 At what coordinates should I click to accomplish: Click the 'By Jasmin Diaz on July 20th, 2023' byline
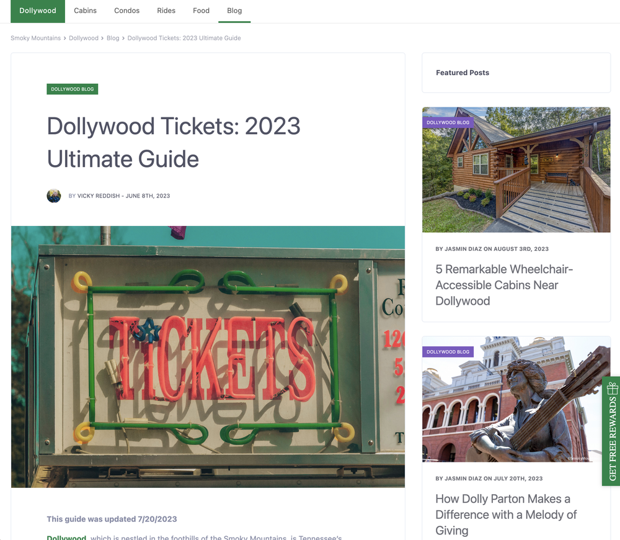pos(489,478)
